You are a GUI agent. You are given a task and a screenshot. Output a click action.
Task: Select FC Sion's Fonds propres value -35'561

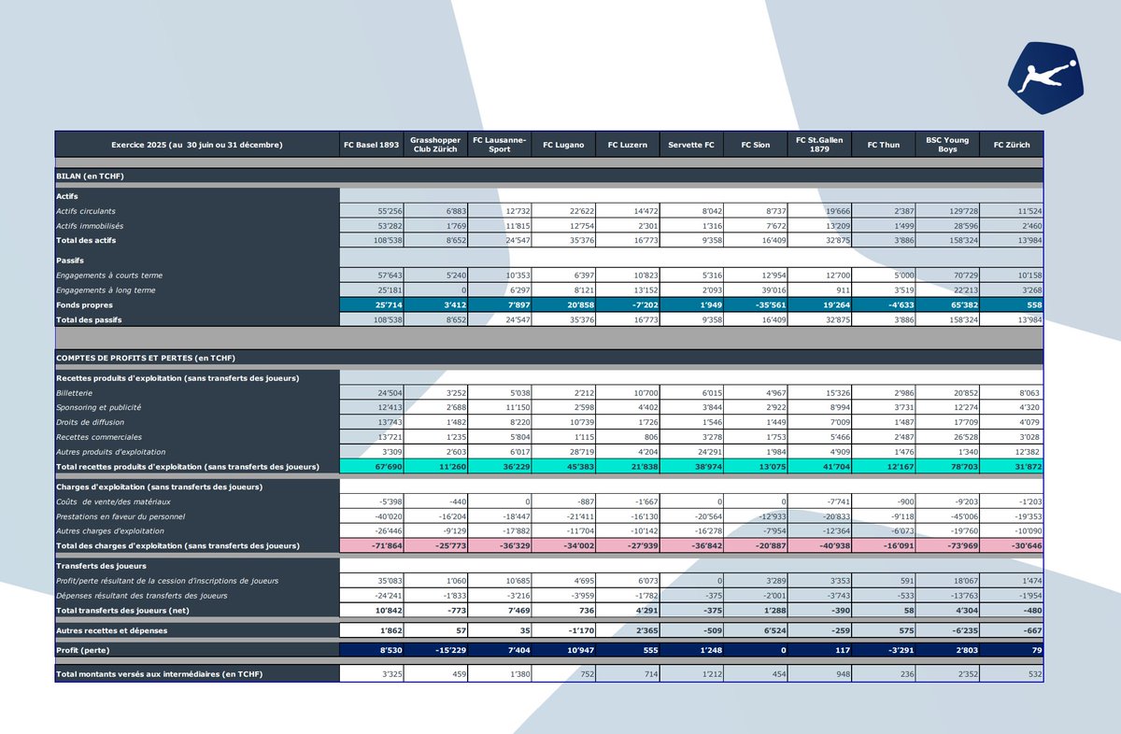coord(755,305)
